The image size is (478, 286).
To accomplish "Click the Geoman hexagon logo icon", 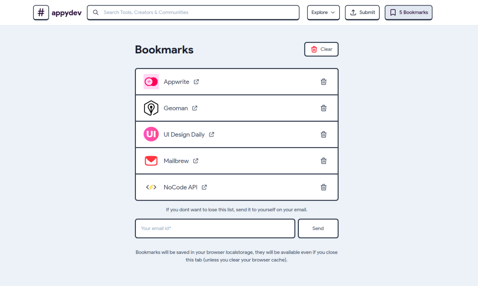I will (151, 108).
